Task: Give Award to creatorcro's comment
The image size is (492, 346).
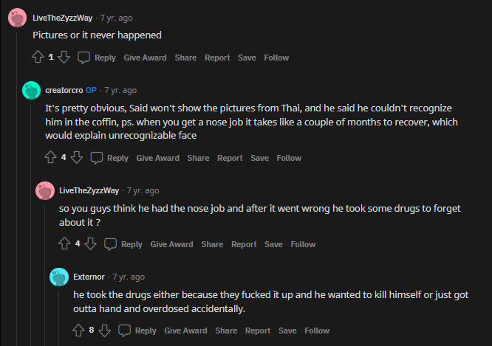Action: [158, 158]
